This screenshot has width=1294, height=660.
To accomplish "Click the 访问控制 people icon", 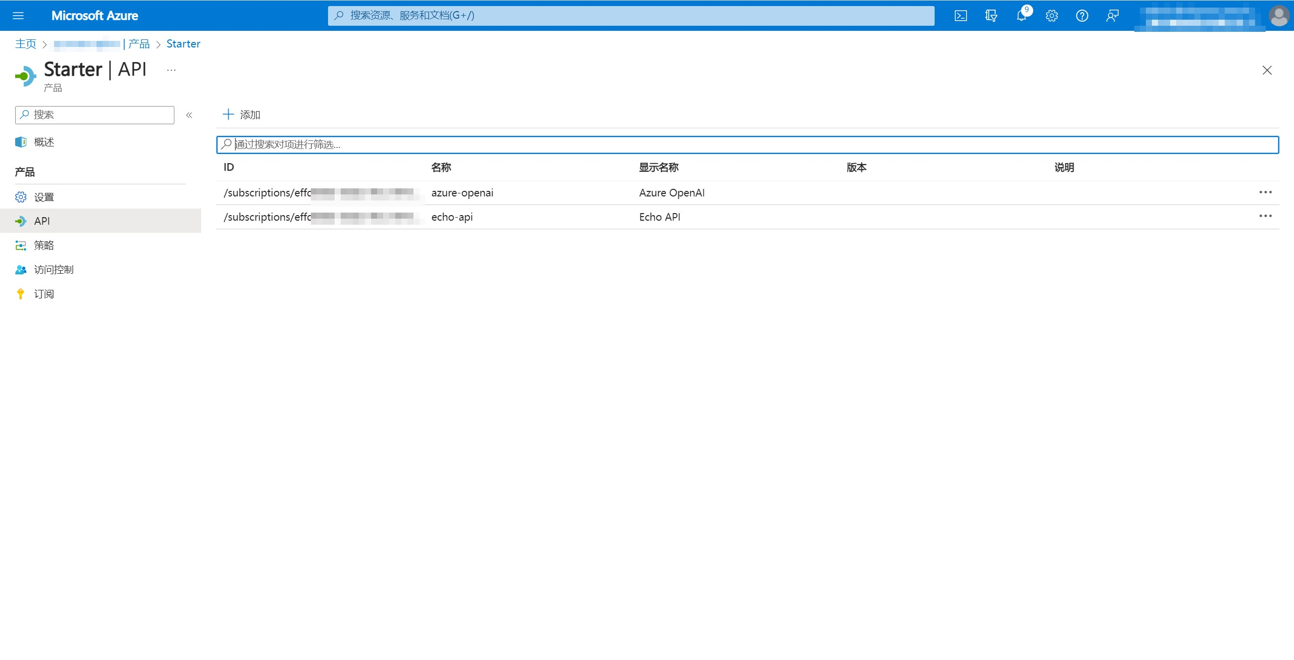I will (21, 270).
